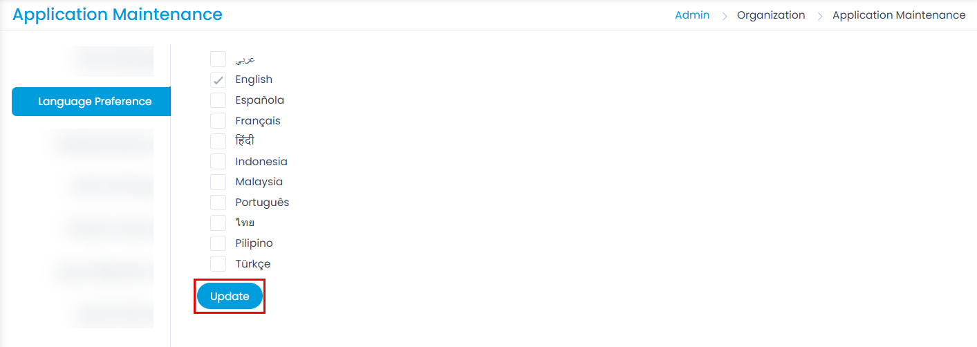This screenshot has height=347, width=977.
Task: Check the Indonesia language box
Action: pos(218,162)
